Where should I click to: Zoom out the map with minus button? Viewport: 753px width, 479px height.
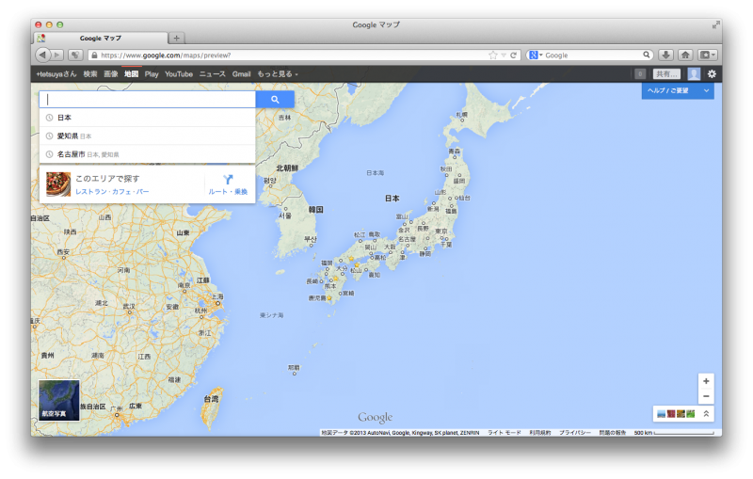point(706,396)
